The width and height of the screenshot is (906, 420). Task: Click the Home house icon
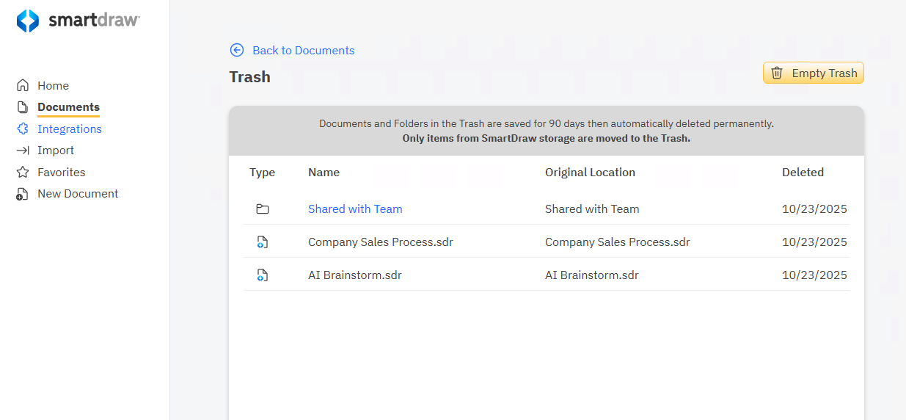pos(23,85)
